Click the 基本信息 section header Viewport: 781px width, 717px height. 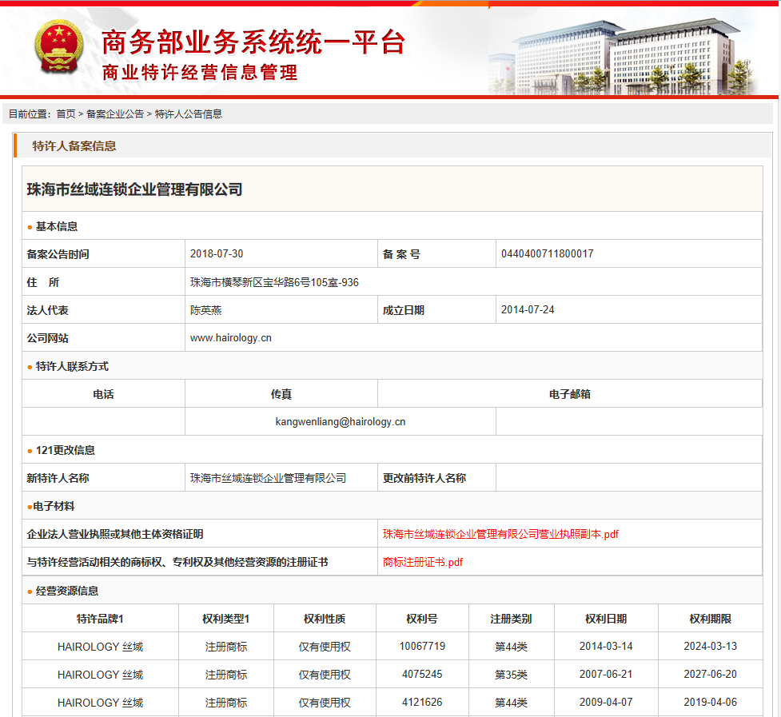point(56,226)
